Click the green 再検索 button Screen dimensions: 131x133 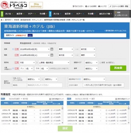[118, 68]
